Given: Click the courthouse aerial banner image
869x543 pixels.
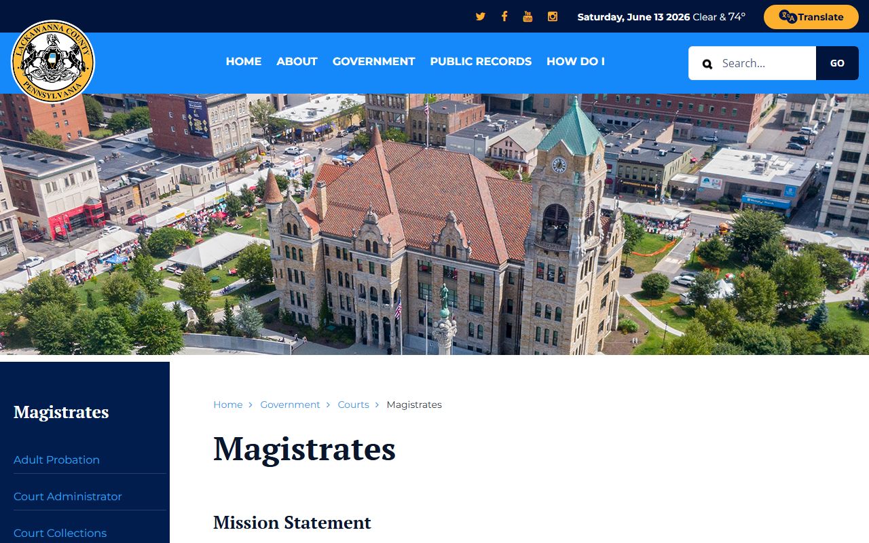Looking at the screenshot, I should 434,224.
